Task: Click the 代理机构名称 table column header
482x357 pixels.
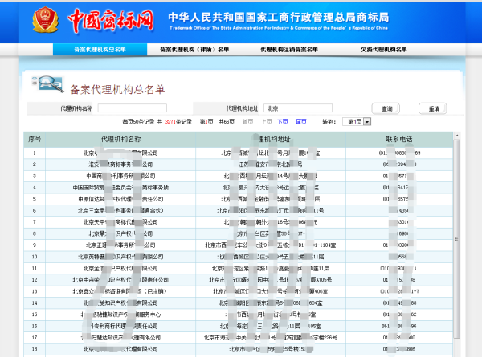Action: point(120,139)
